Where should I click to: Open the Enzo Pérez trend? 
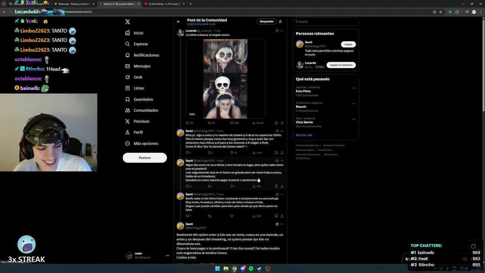click(x=303, y=91)
